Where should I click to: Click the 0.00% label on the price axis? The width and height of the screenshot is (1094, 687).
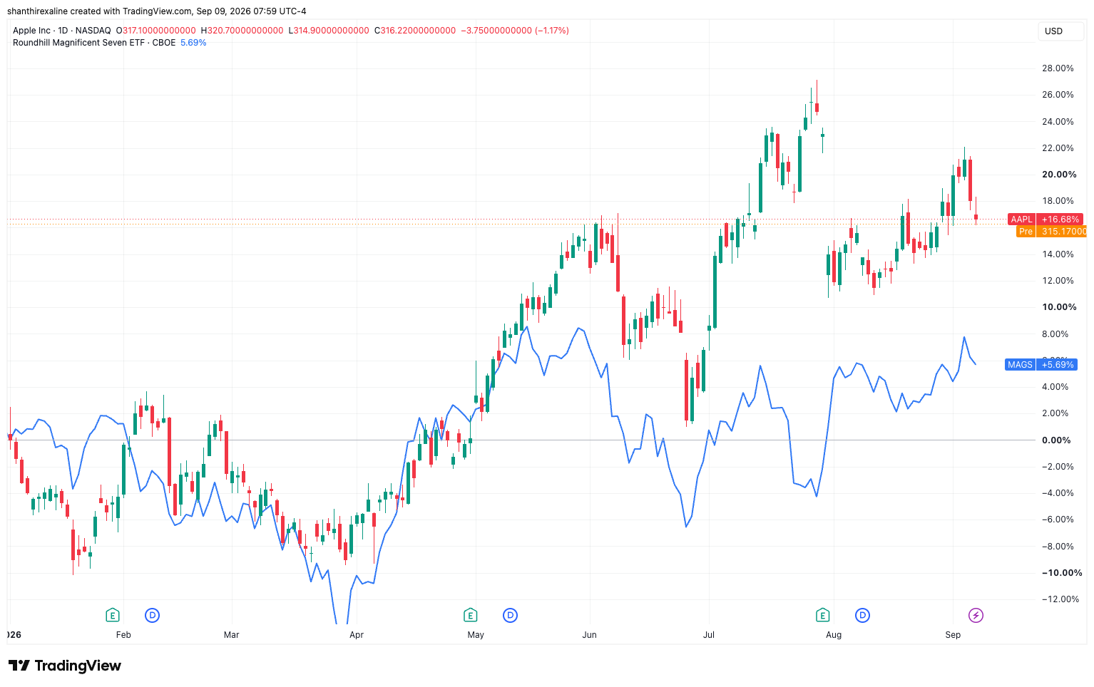point(1056,440)
